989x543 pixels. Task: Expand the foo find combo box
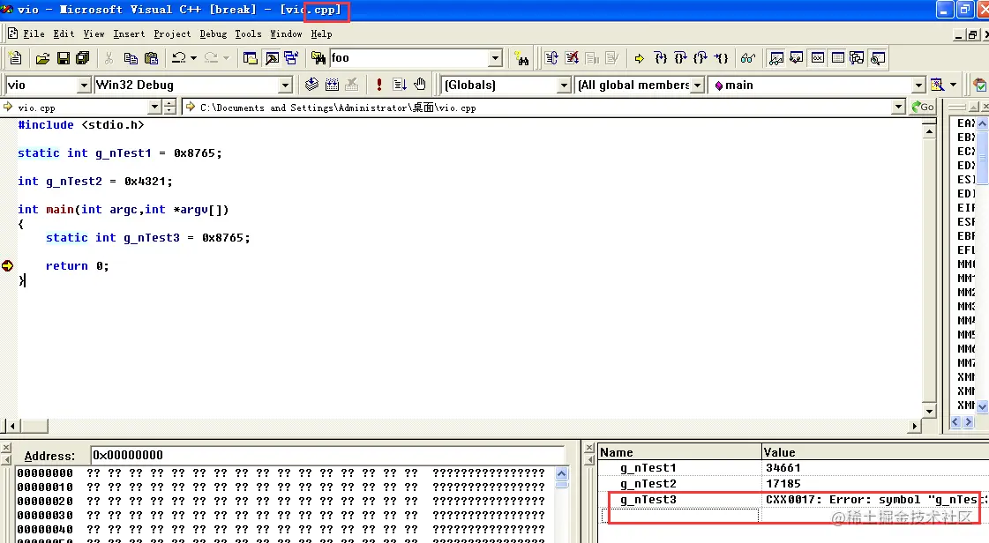495,58
